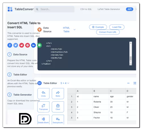Open the 5 × 4 table size dropdown
The image size is (142, 130).
pos(65,83)
